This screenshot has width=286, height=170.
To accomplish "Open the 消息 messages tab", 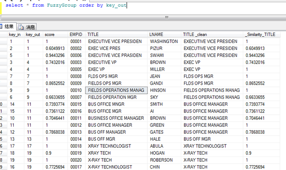I will pos(27,27).
